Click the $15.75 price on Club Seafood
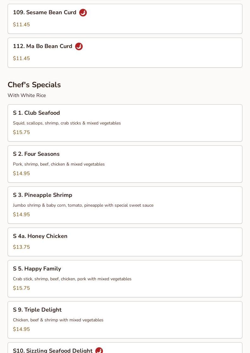Viewport: 250px width, 353px height. click(21, 132)
